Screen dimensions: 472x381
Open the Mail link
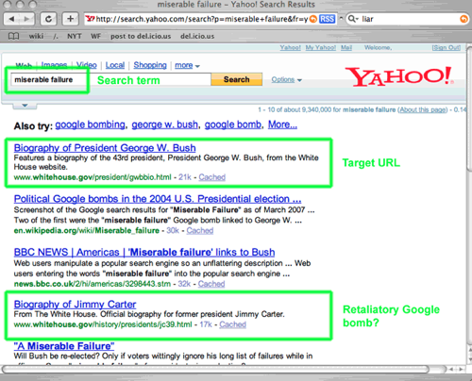coord(346,47)
